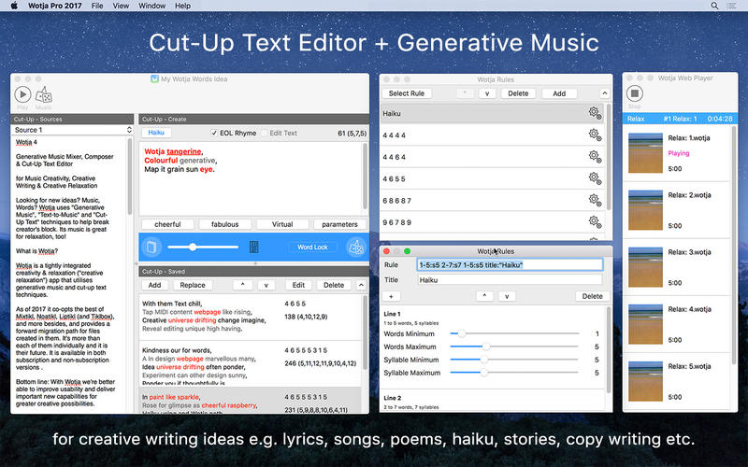Screen dimensions: 748x467
Task: Click Delete in the Cut-Up Saved panel
Action: tap(334, 285)
